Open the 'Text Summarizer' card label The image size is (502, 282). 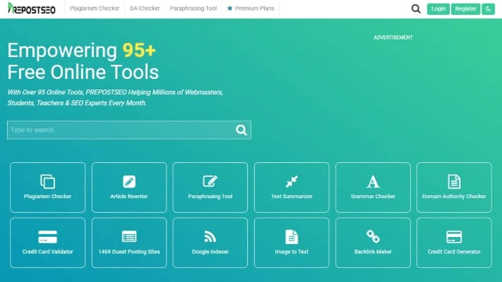coord(292,196)
